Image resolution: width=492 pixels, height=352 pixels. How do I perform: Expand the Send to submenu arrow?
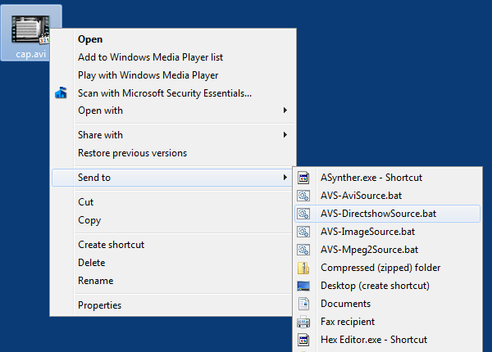click(x=285, y=178)
